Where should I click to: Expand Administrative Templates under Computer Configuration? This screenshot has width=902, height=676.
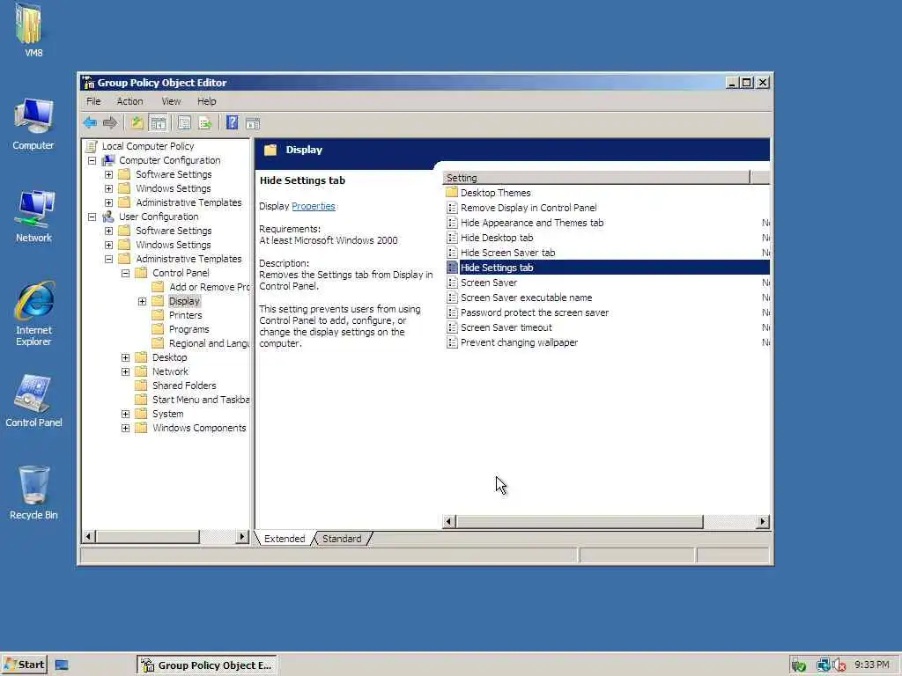point(108,202)
